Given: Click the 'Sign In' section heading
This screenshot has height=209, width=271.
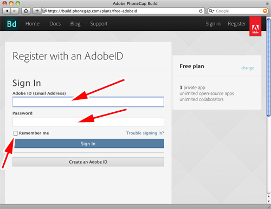Looking at the screenshot, I should point(27,83).
